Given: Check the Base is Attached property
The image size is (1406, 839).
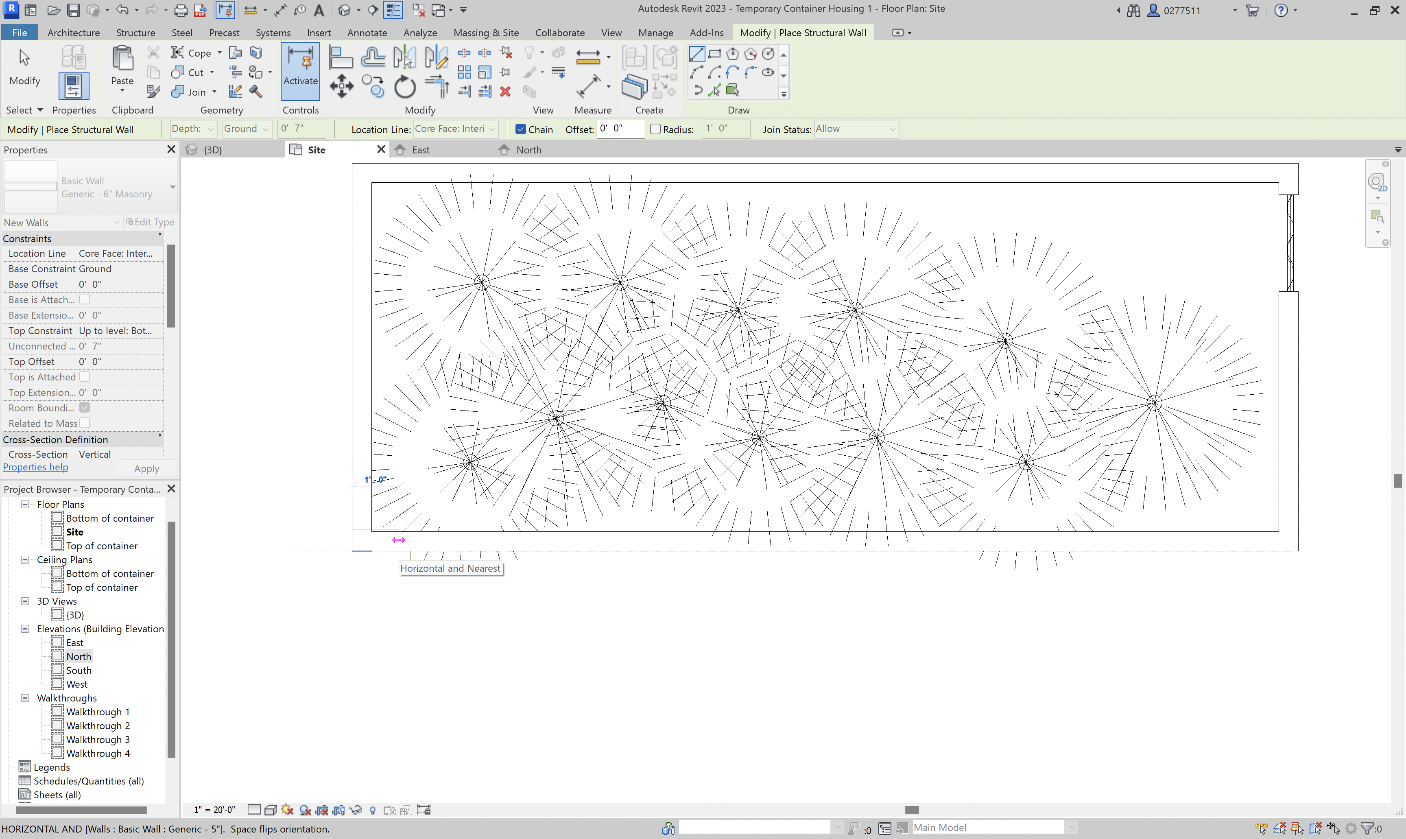Looking at the screenshot, I should 85,299.
